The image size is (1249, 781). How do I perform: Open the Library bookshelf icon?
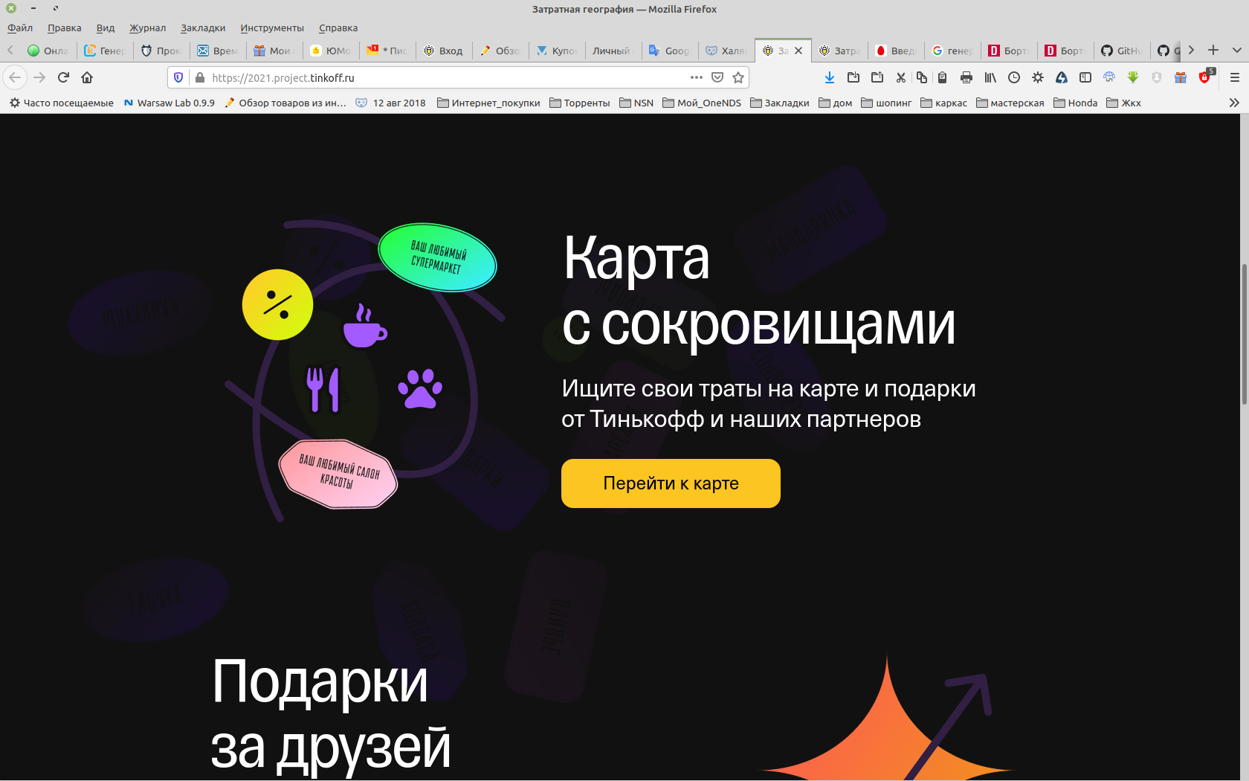click(990, 77)
